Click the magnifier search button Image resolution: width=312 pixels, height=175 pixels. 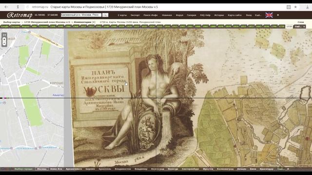(105, 15)
